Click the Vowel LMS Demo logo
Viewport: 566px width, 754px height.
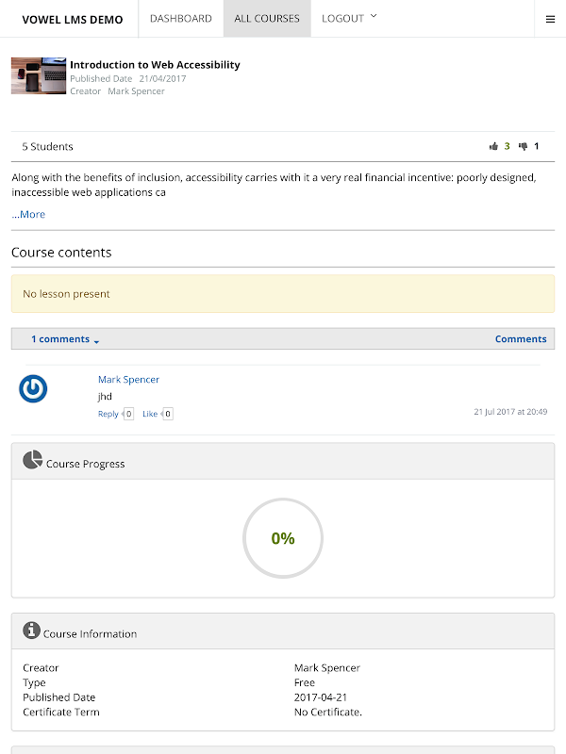[x=73, y=19]
